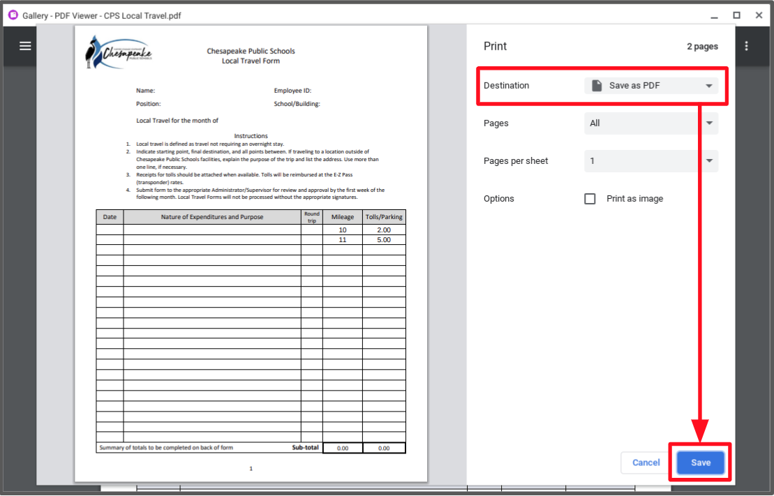Click the 2 pages label in the Print header
This screenshot has height=496, width=774.
point(702,46)
